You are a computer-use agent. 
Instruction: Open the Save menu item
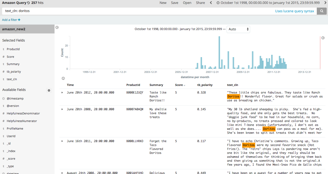[175, 3]
